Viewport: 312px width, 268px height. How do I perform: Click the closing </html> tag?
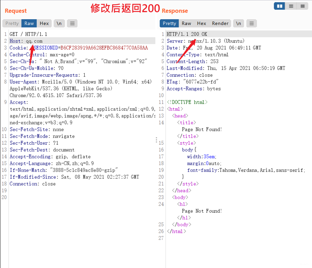click(x=177, y=232)
